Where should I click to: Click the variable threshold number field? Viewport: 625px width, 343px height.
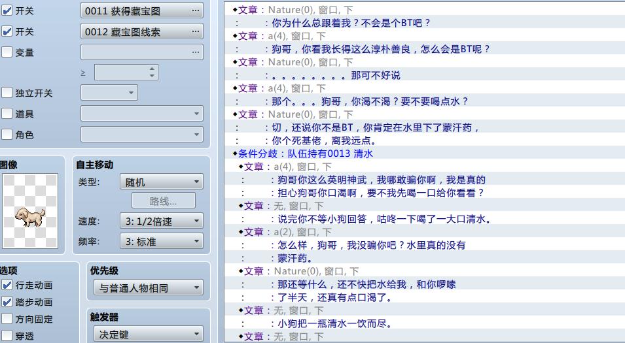(x=121, y=73)
